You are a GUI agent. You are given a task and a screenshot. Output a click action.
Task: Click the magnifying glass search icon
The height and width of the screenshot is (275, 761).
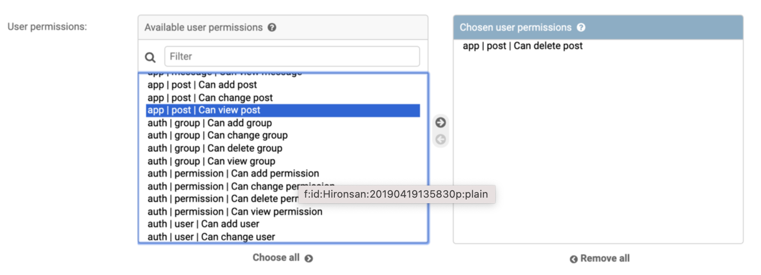pos(150,57)
